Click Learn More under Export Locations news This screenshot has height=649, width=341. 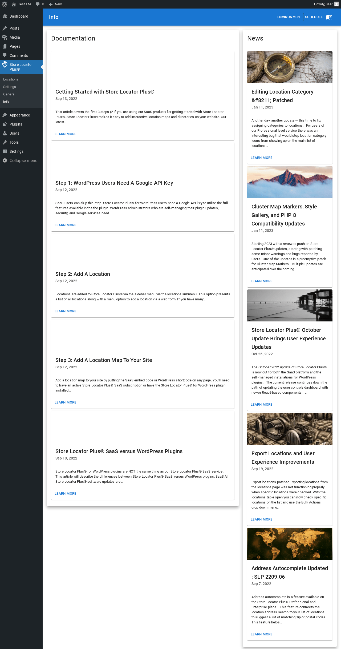262,519
